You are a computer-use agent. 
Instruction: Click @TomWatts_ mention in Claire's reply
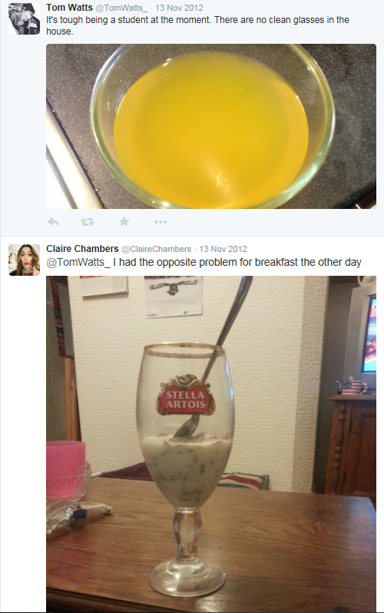[78, 262]
